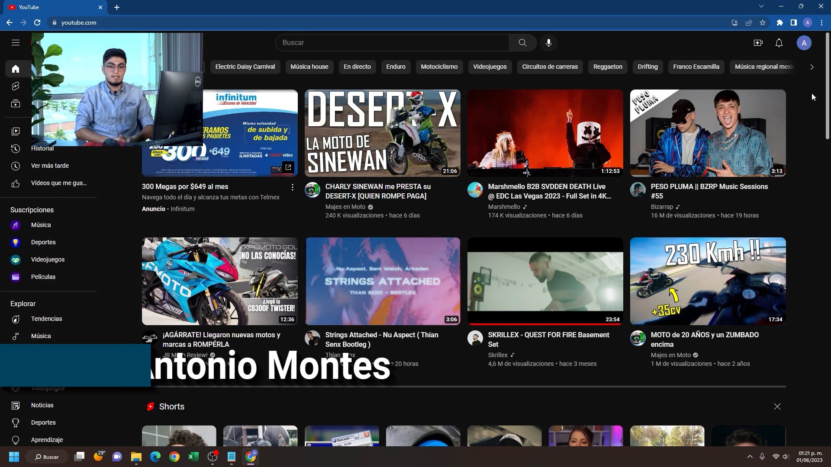
Task: Open the notifications bell
Action: 779,42
